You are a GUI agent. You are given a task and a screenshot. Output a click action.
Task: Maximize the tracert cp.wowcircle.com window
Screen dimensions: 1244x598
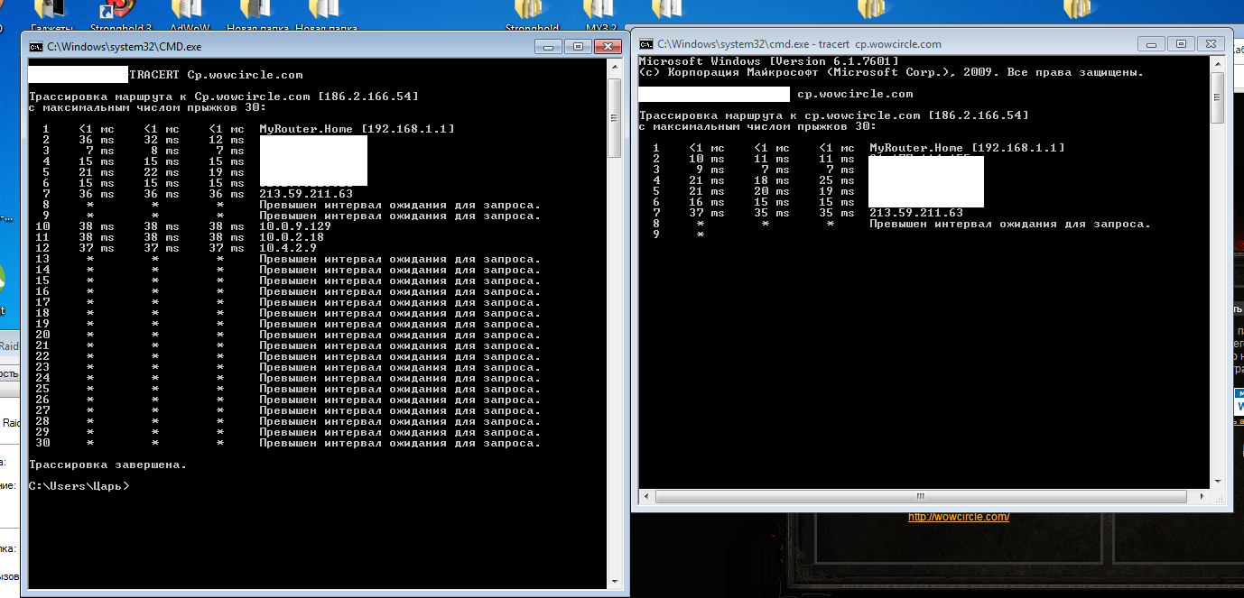coord(1179,43)
